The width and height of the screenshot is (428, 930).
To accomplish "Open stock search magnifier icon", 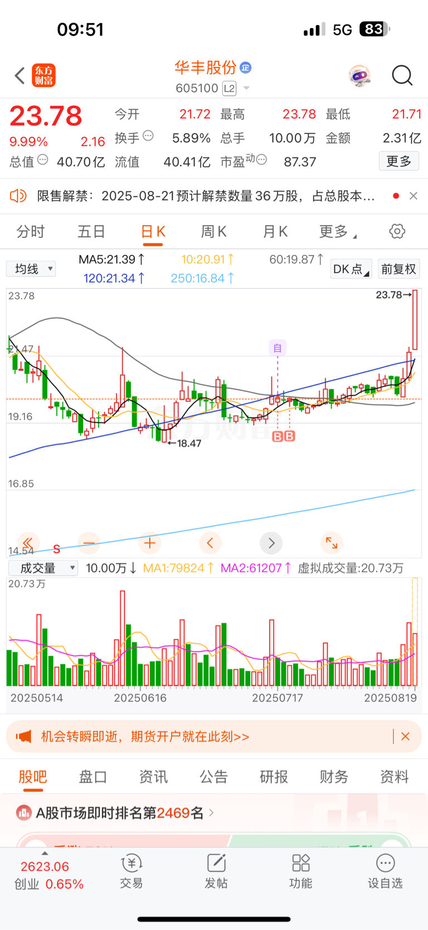I will point(402,75).
